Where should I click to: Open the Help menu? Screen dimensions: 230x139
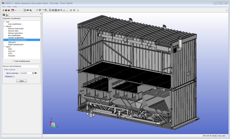tap(15, 7)
